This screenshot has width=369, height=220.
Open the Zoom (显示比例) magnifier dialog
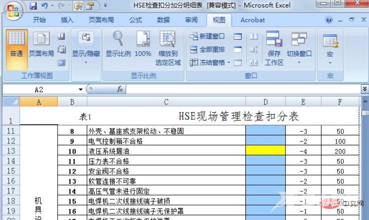click(x=118, y=44)
